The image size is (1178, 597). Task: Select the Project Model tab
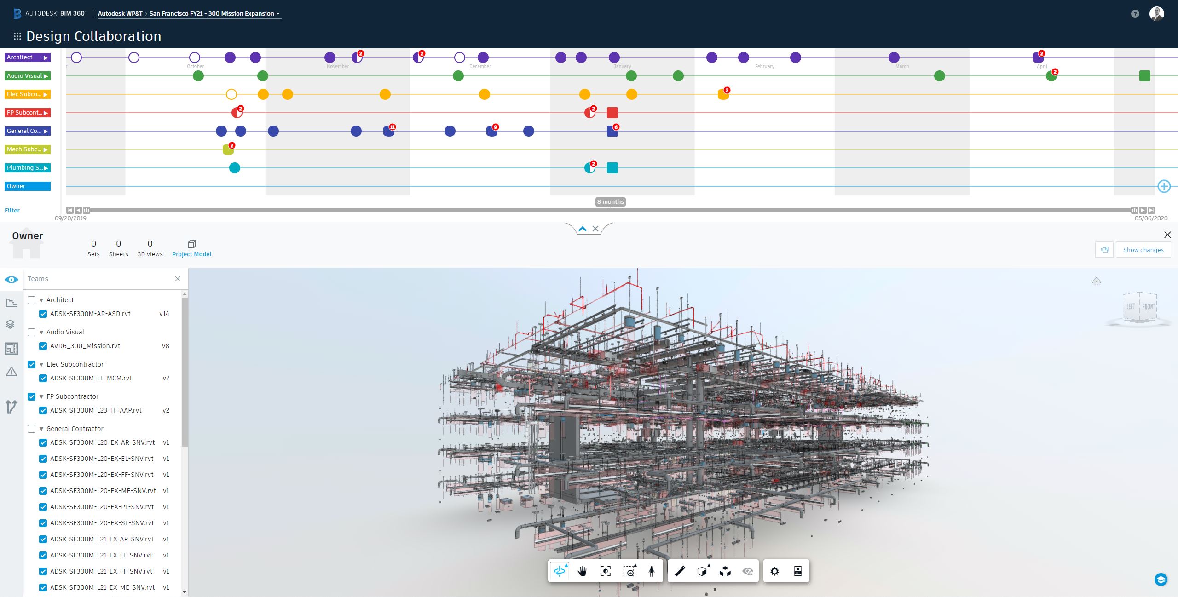click(192, 248)
